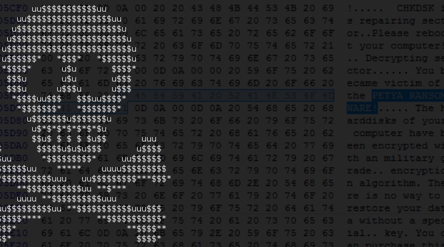Click the skull's '*$*$*$*$*$*$' teeth row
Viewport: 444px width, 247px height.
point(69,129)
